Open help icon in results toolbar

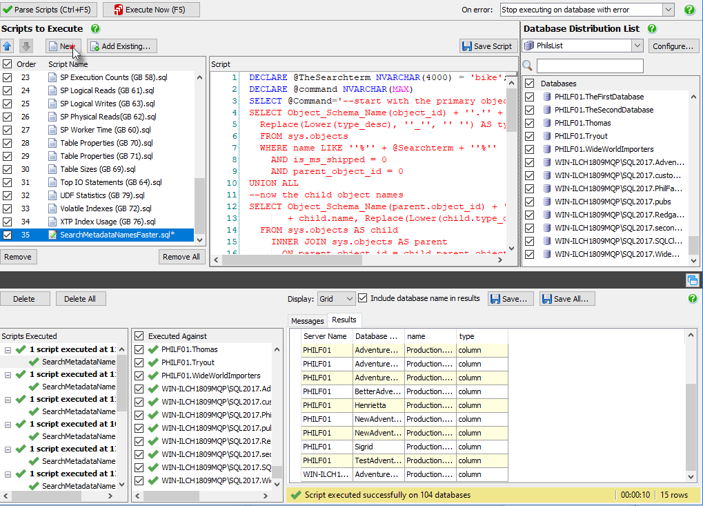693,298
